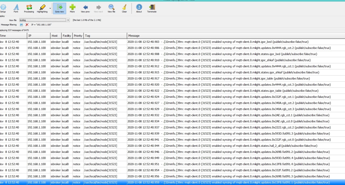This screenshot has height=185, width=345.
Task: Select the message with timestamp 12:52:40.906
Action: [172, 48]
